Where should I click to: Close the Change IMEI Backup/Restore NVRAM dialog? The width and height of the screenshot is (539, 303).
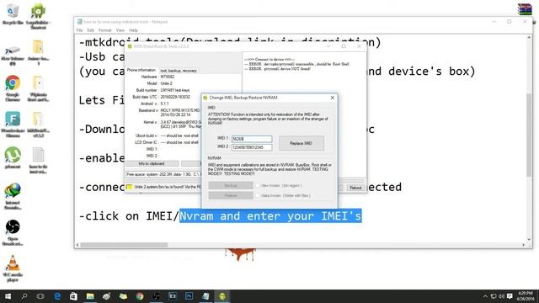(333, 98)
